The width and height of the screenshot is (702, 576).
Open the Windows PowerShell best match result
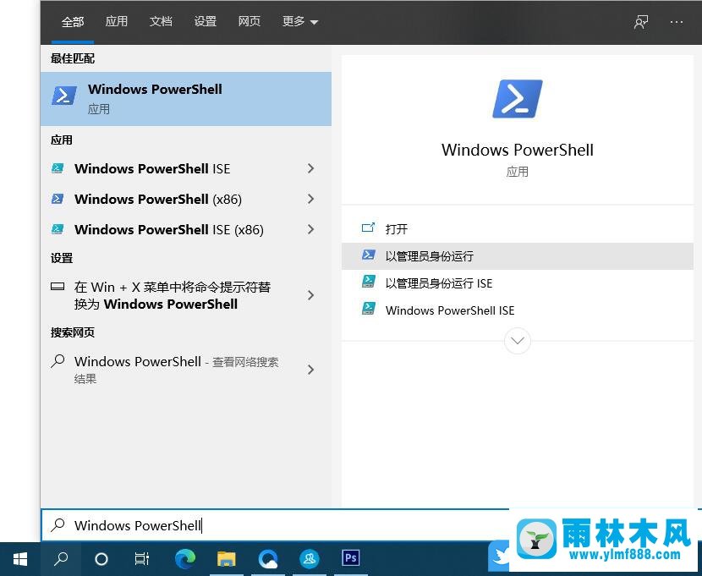[x=186, y=98]
